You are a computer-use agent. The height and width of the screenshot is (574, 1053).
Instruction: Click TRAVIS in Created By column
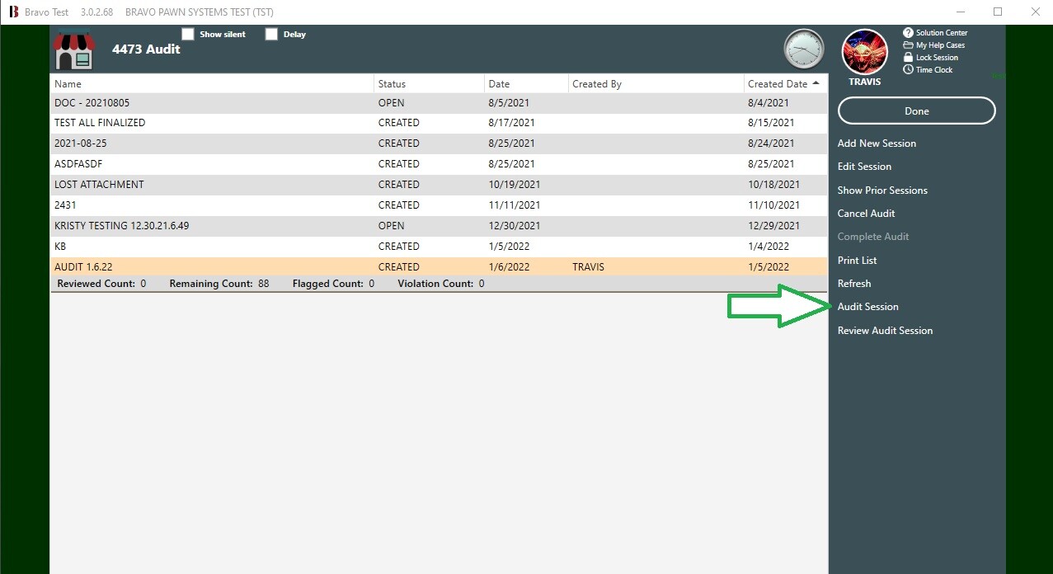click(x=588, y=267)
